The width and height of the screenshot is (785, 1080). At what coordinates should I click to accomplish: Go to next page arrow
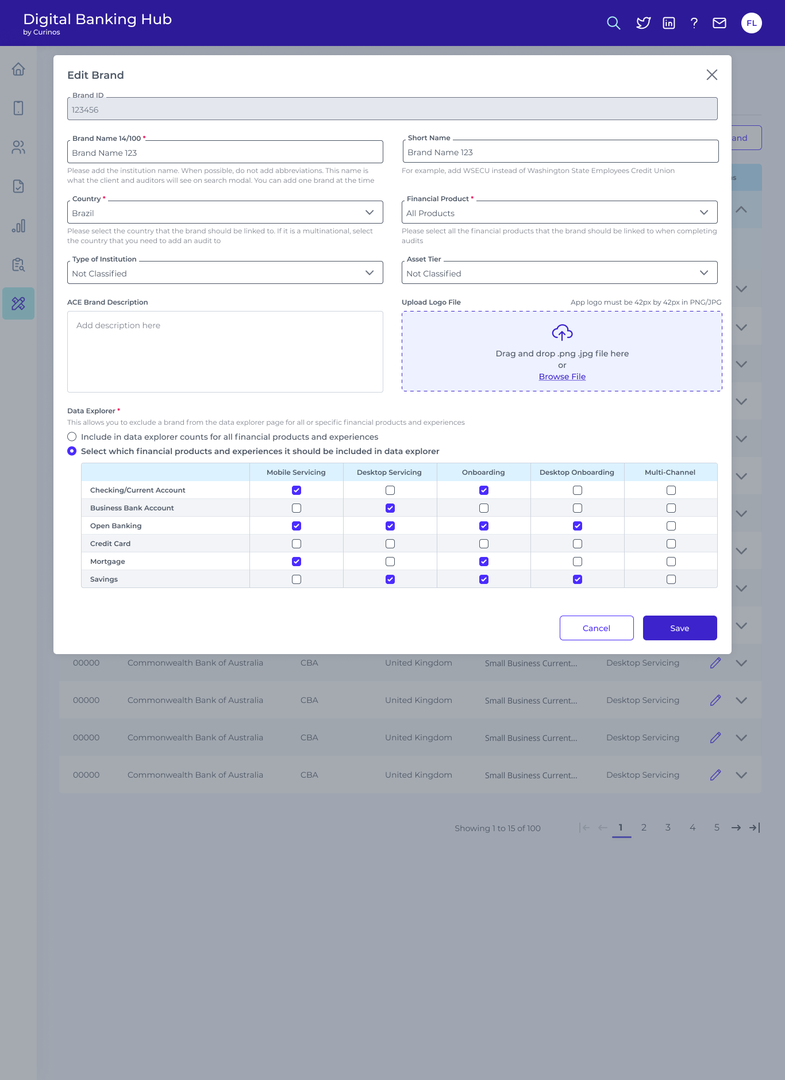[x=736, y=828]
